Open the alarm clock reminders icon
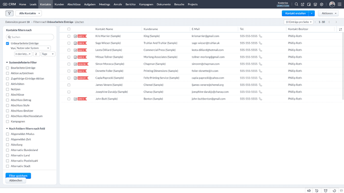This screenshot has width=344, height=193. pyautogui.click(x=325, y=190)
